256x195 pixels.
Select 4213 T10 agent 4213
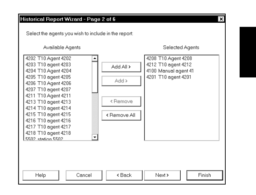(x=58, y=102)
